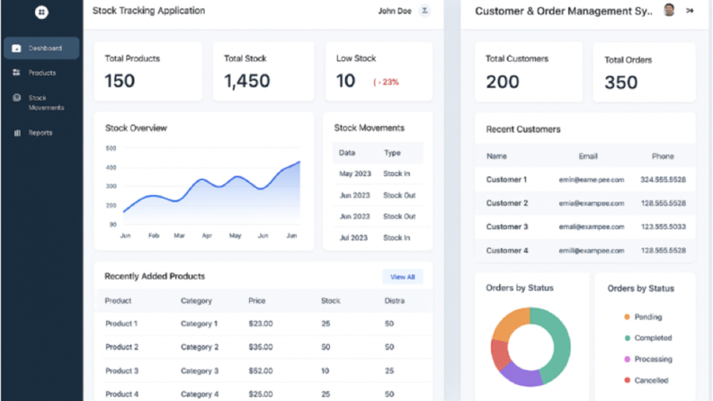Viewport: 713px width, 401px height.
Task: Click the app logo in sidebar
Action: tap(41, 12)
